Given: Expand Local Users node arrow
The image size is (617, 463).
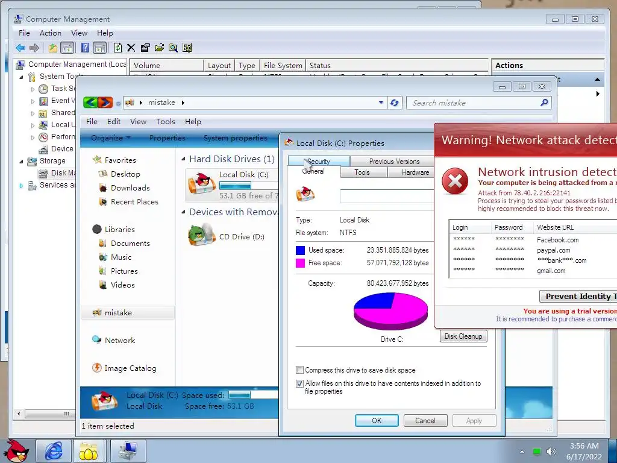Looking at the screenshot, I should click(33, 125).
